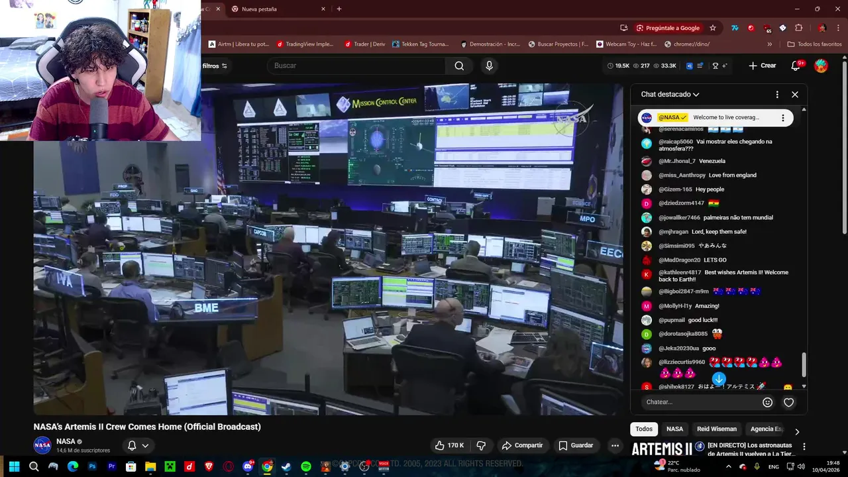Screen dimensions: 848x477
Task: Click Guardar button
Action: (576, 445)
